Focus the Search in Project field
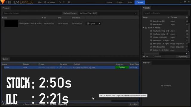 (x=32, y=13)
